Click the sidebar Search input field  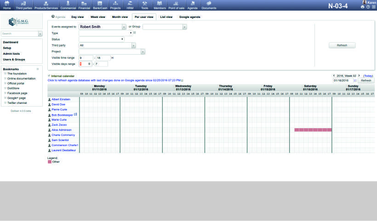[x=19, y=34]
